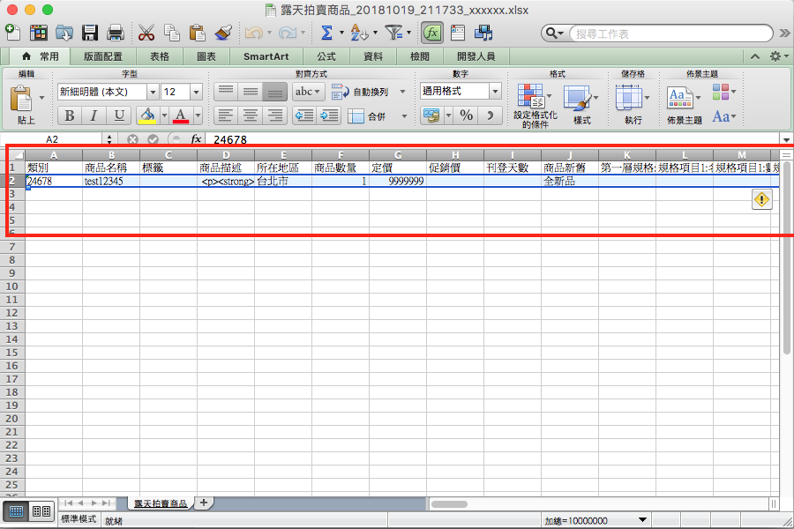The width and height of the screenshot is (794, 529).
Task: Toggle italic formatting
Action: tap(94, 115)
